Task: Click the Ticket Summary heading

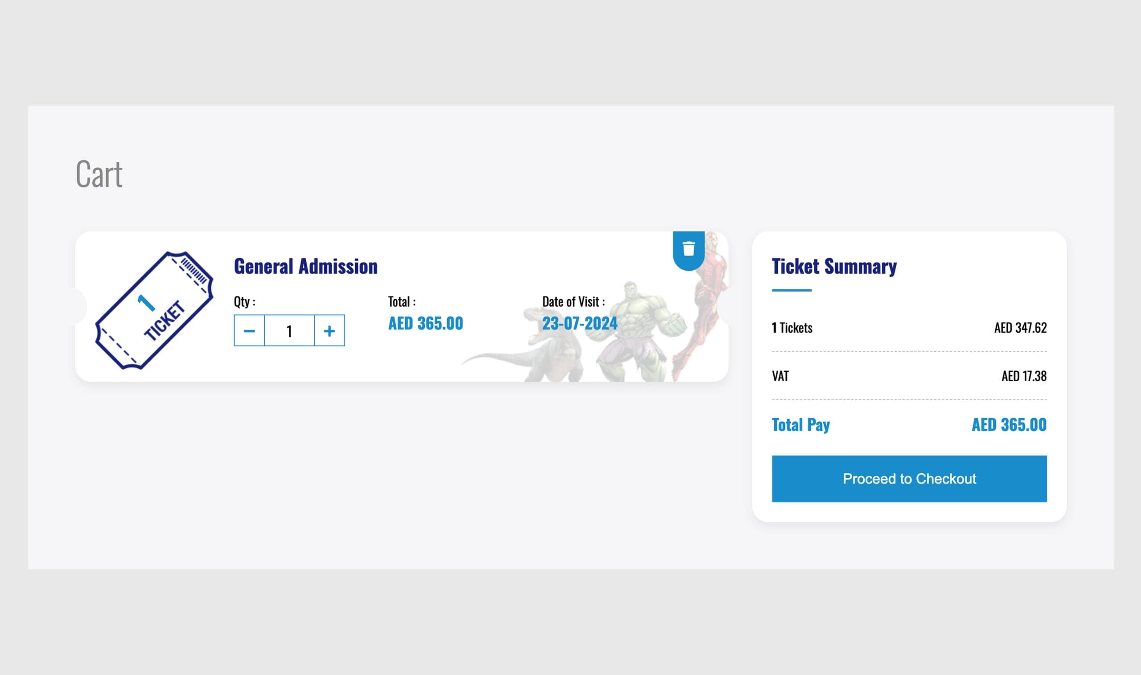Action: 833,267
